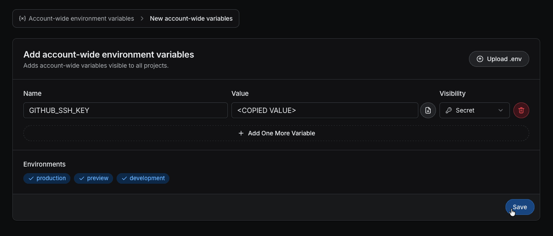Import value from file icon
The image size is (553, 236).
pos(428,110)
